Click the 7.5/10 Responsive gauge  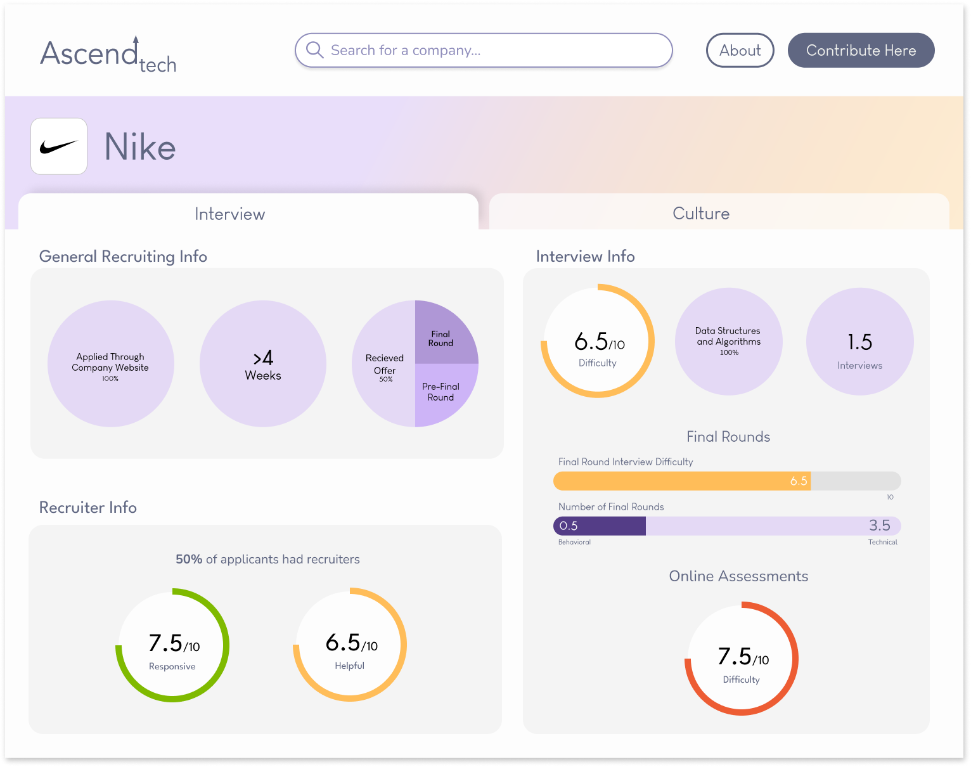click(172, 645)
